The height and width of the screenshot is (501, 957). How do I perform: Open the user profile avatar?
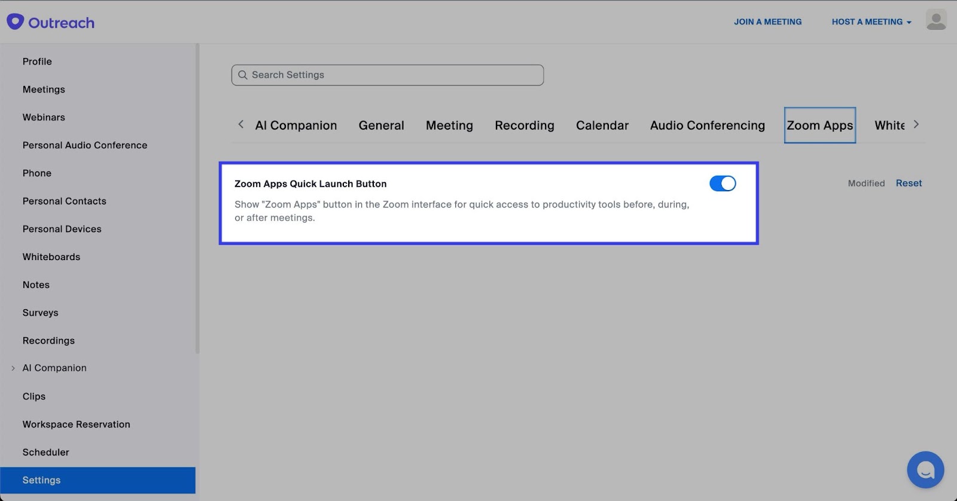pos(935,20)
